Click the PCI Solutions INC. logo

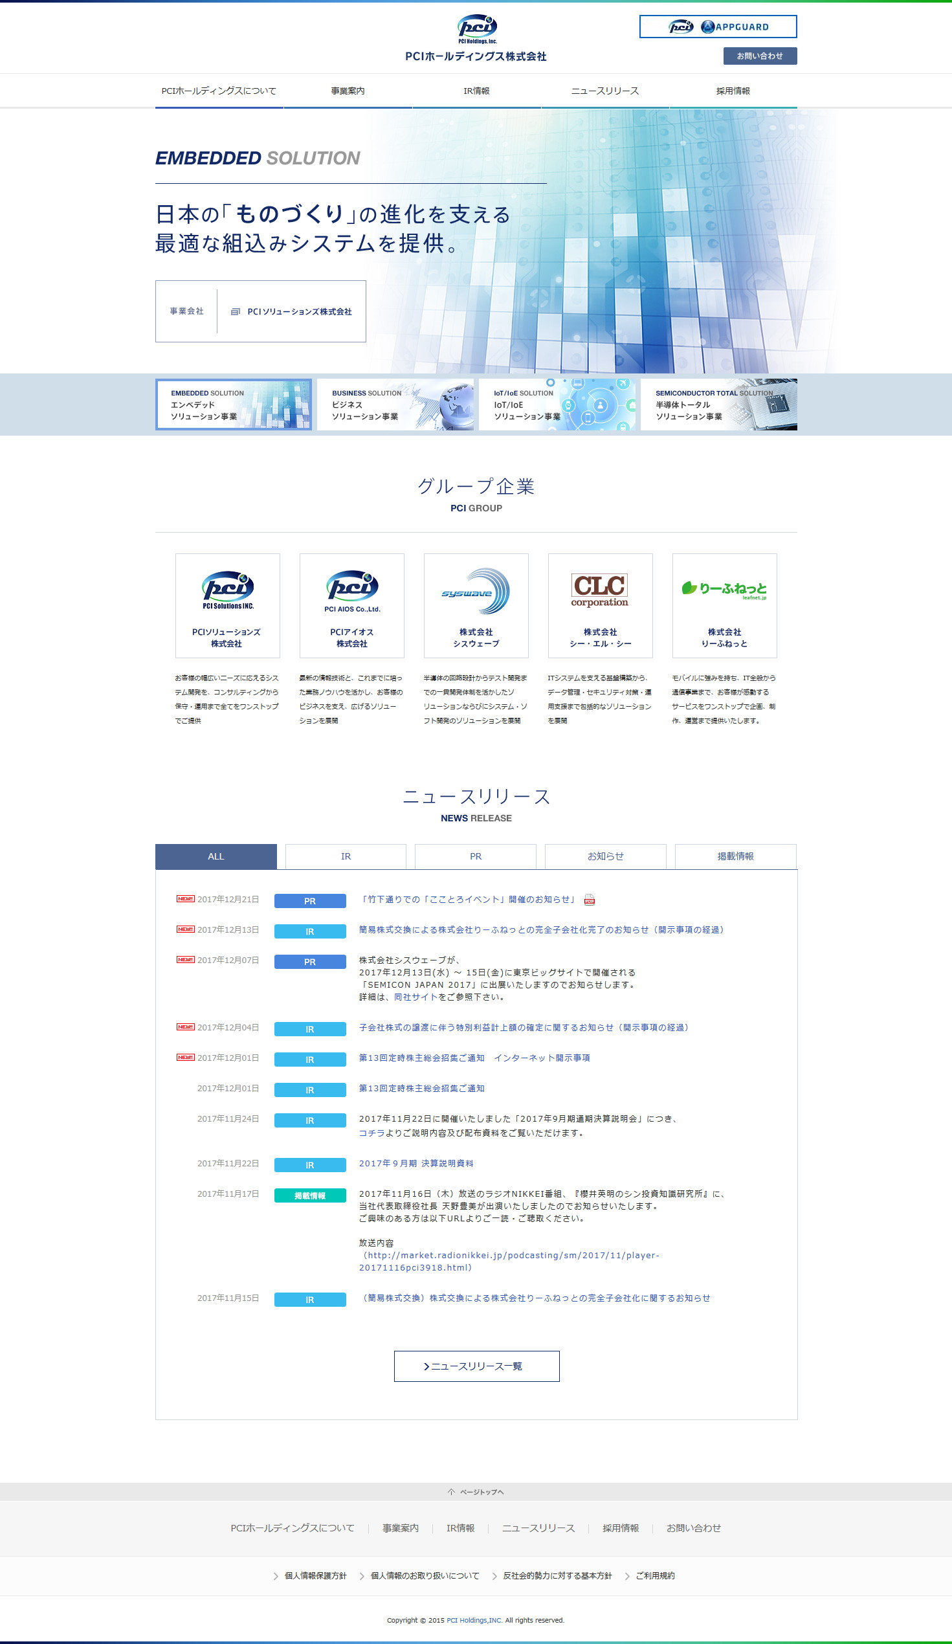coord(228,590)
